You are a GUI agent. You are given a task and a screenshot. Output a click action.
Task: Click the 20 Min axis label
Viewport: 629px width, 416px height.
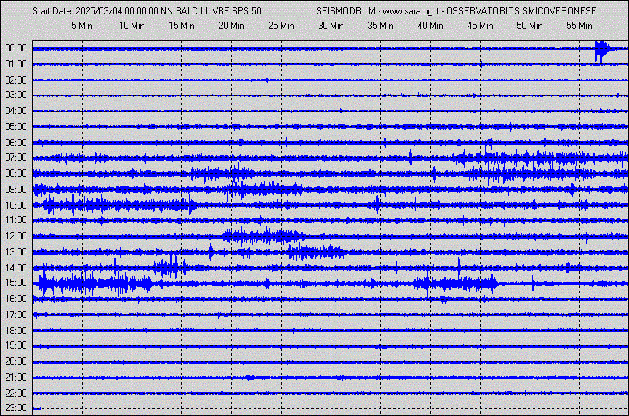(231, 26)
